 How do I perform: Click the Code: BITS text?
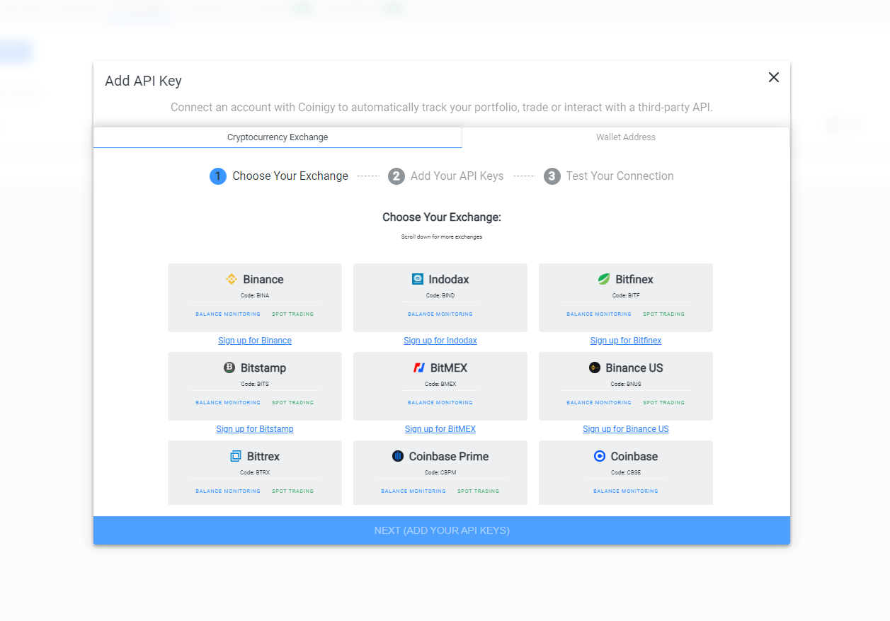(255, 384)
